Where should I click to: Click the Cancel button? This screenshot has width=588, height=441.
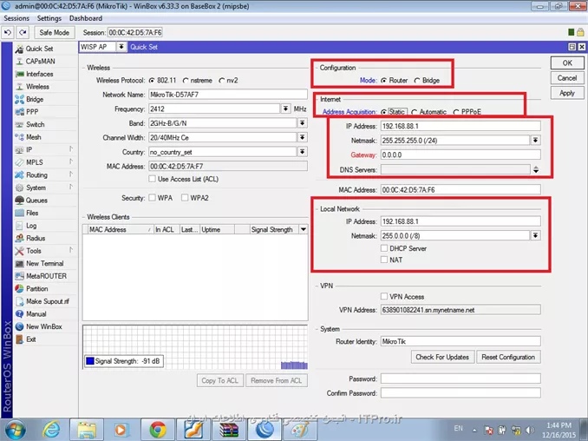567,78
